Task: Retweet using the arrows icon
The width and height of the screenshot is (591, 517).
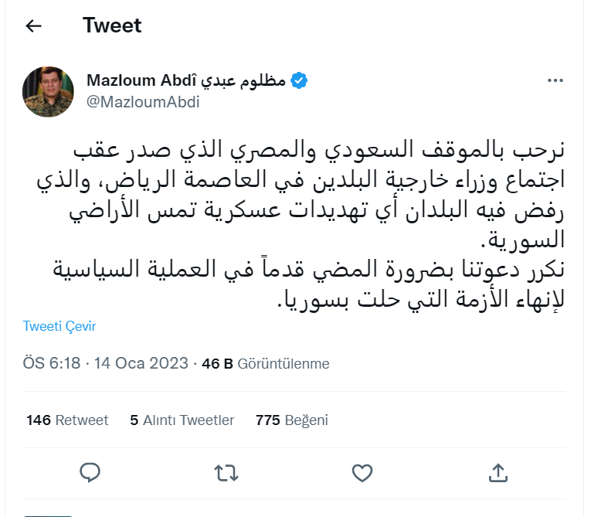Action: pyautogui.click(x=226, y=471)
